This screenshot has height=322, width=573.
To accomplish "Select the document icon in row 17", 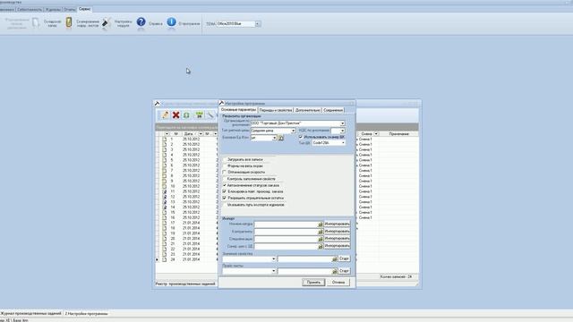I will click(165, 223).
